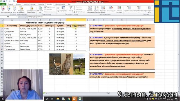Image resolution: width=180 pixels, height=101 pixels.
Task: Open the Обновить все dropdown
Action: [x=40, y=9]
